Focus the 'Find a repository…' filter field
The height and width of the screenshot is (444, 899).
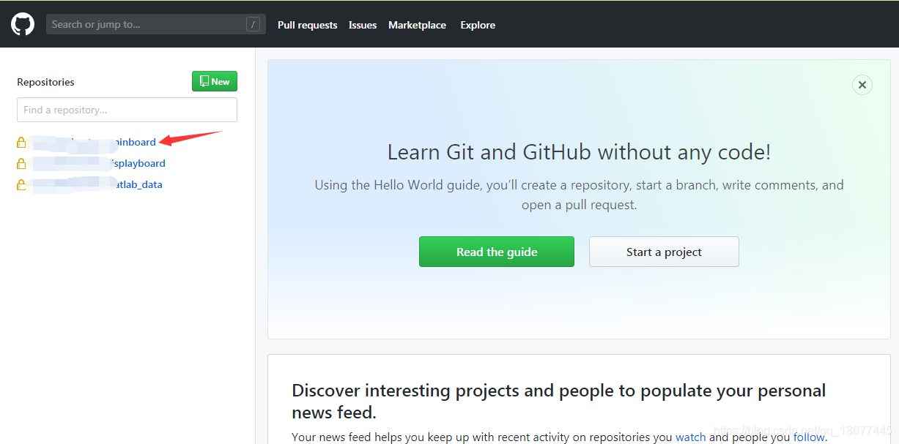pos(127,110)
